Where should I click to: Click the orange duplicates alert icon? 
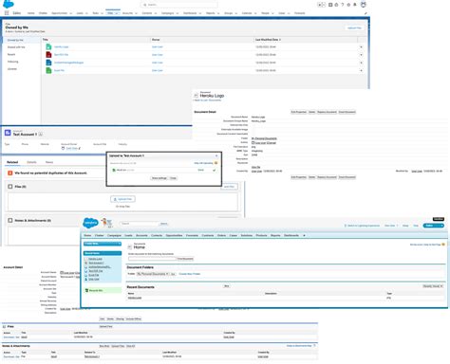click(10, 173)
